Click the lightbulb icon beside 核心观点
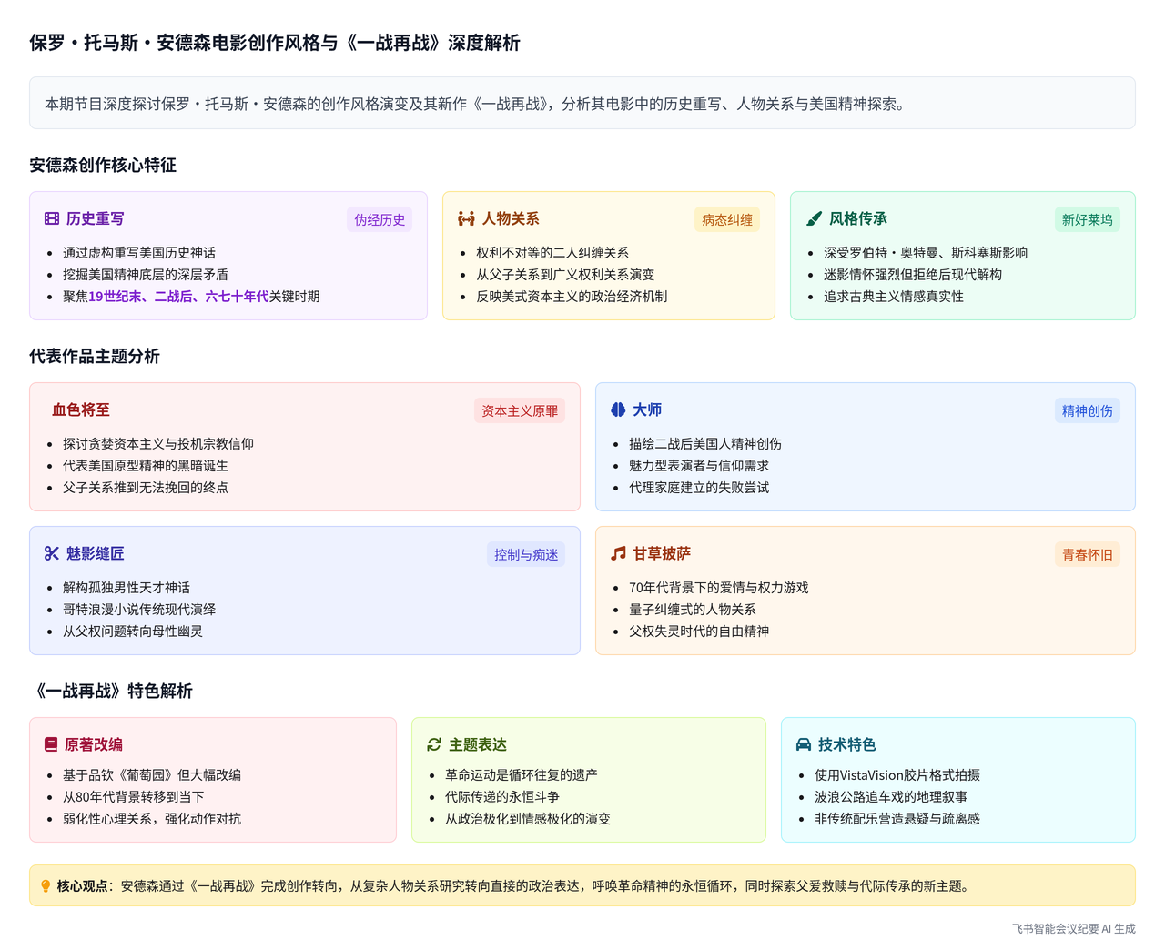1165x950 pixels. click(46, 886)
